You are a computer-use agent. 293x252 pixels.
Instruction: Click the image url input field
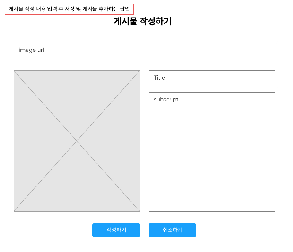(x=144, y=50)
